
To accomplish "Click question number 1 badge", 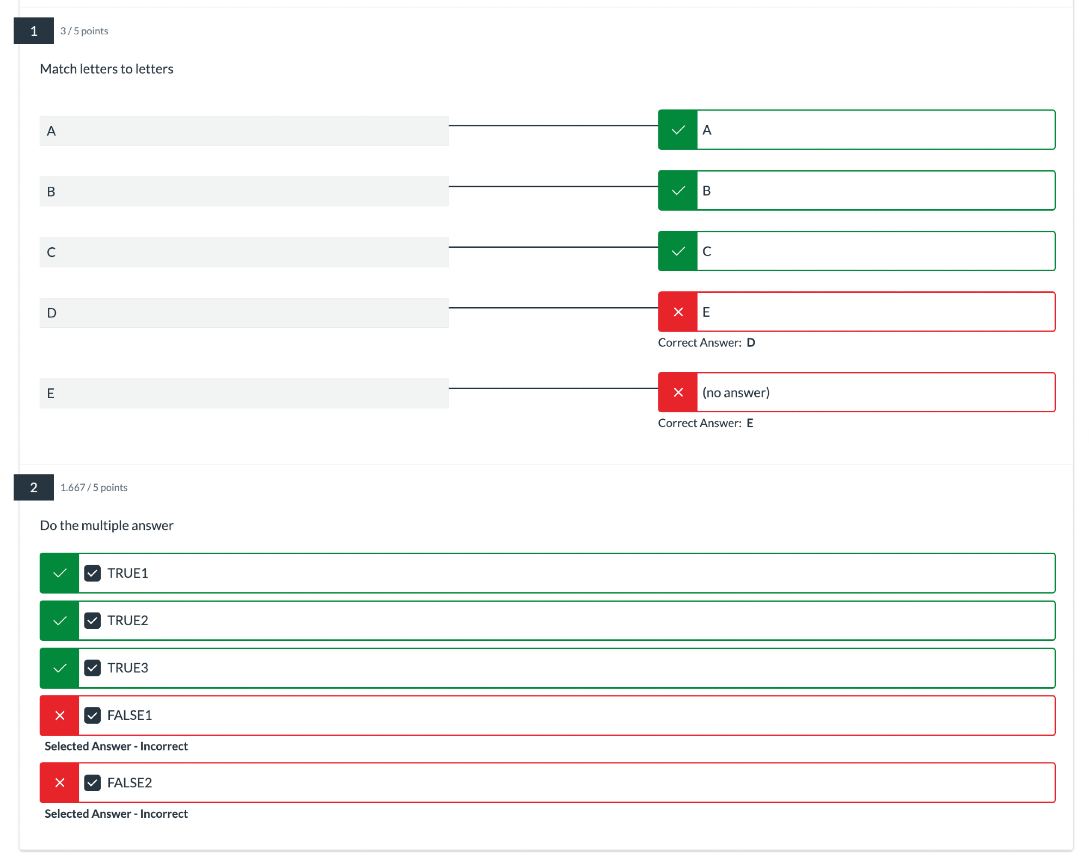I will click(34, 31).
